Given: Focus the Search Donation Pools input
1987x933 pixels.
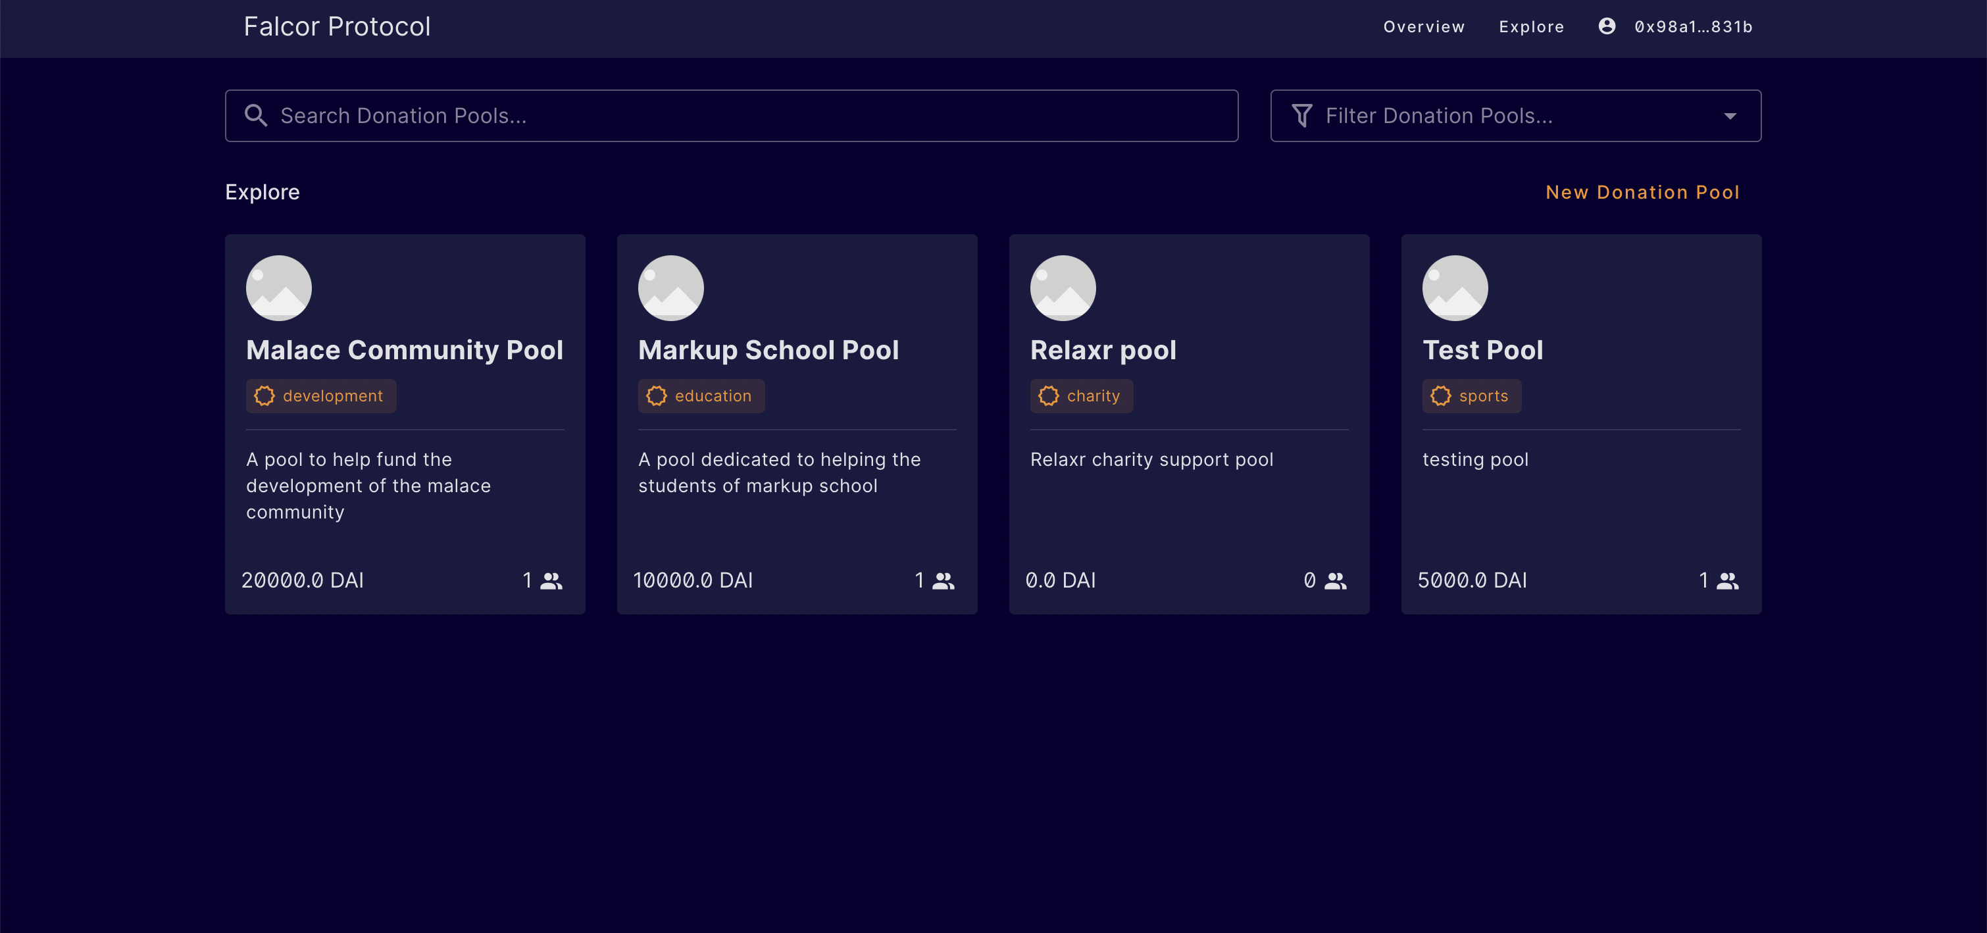Looking at the screenshot, I should pyautogui.click(x=740, y=116).
